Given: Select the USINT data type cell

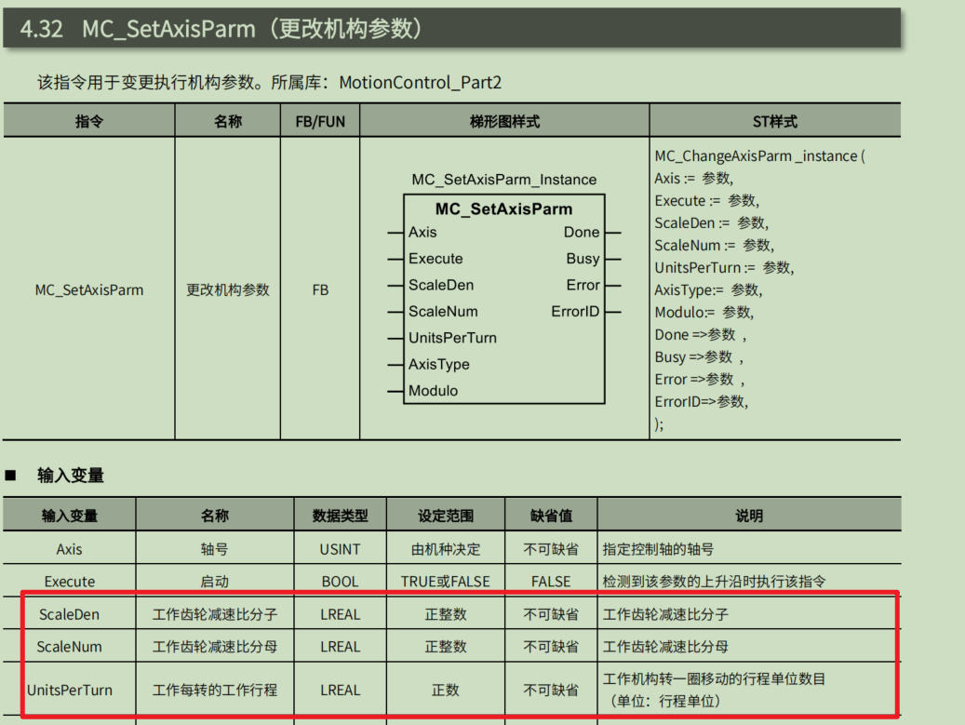Looking at the screenshot, I should click(x=340, y=549).
